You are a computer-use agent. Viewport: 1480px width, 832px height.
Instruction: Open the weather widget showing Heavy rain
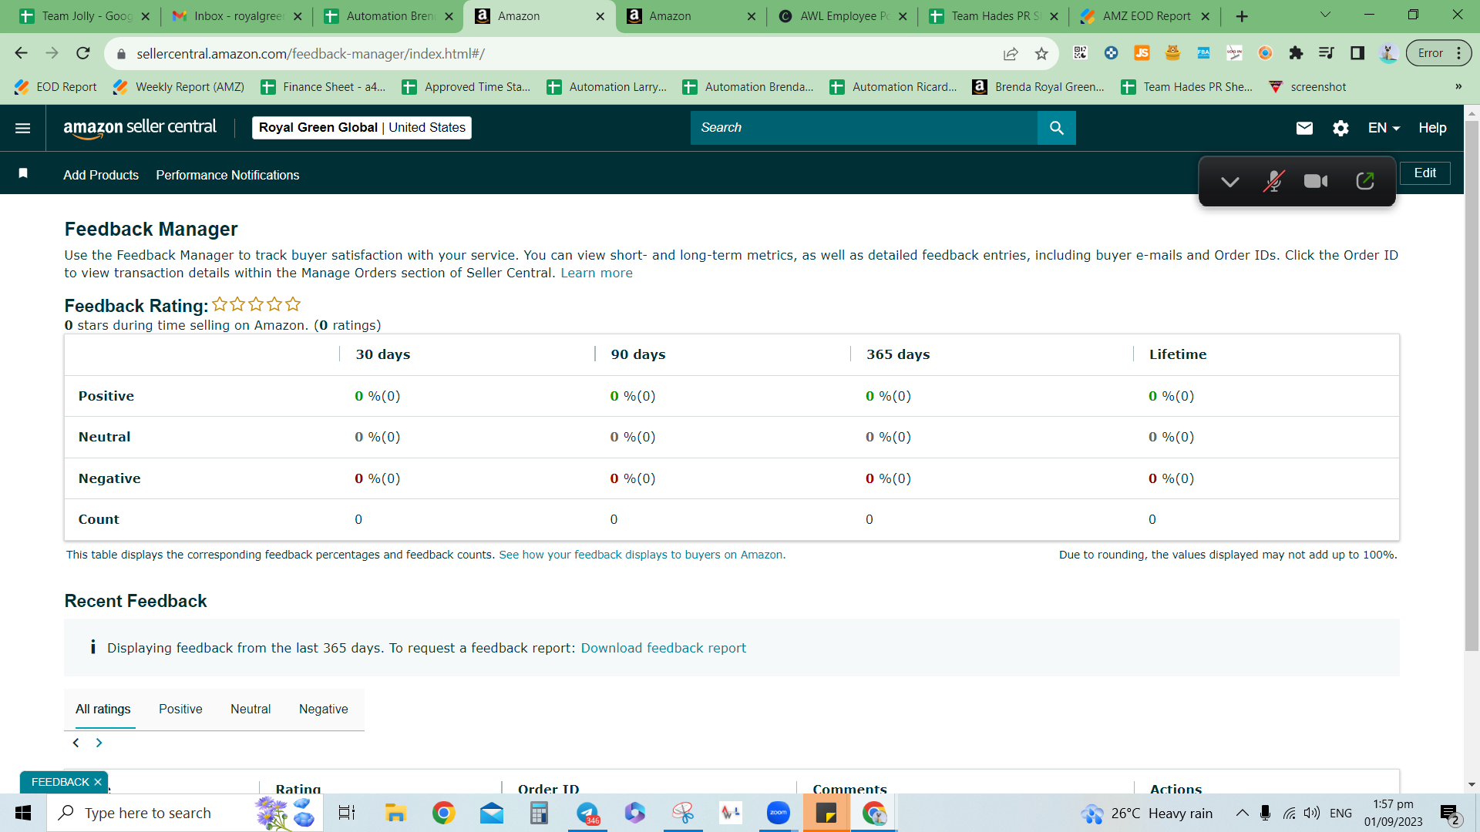[x=1146, y=813]
